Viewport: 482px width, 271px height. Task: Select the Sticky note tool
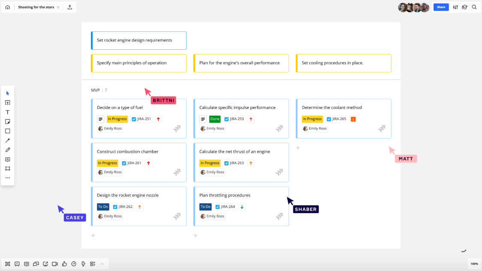tap(7, 122)
